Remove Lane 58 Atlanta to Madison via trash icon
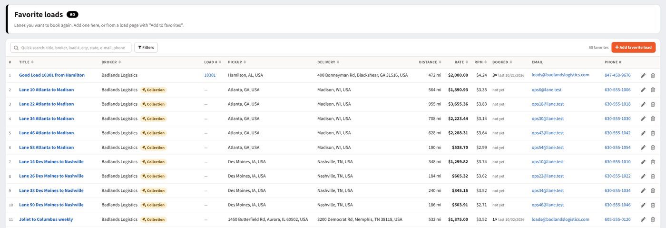The width and height of the screenshot is (666, 228). tap(653, 148)
